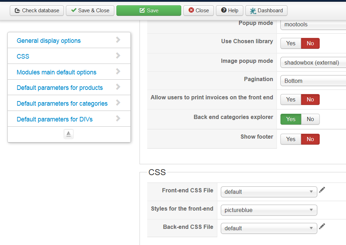
Task: Expand the Styles for the front-end dropdown
Action: pyautogui.click(x=269, y=210)
